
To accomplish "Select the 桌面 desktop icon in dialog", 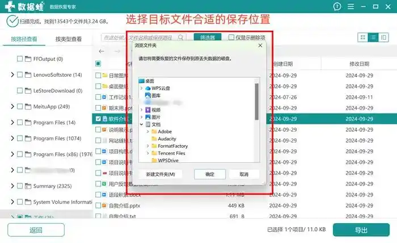I will pos(142,81).
